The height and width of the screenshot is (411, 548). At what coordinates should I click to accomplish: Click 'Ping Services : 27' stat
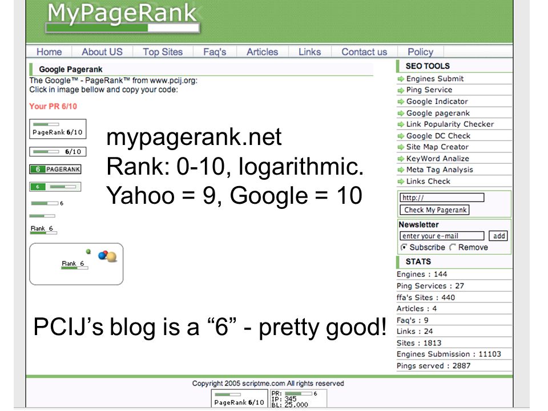(430, 285)
